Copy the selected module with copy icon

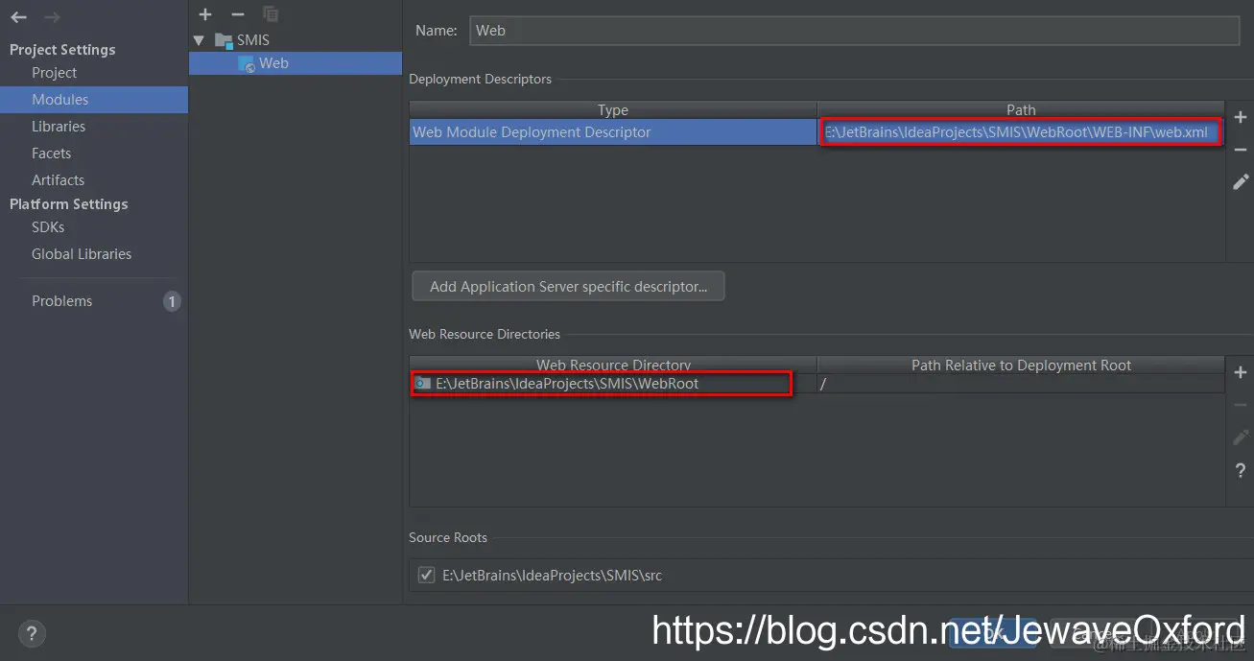[x=271, y=13]
